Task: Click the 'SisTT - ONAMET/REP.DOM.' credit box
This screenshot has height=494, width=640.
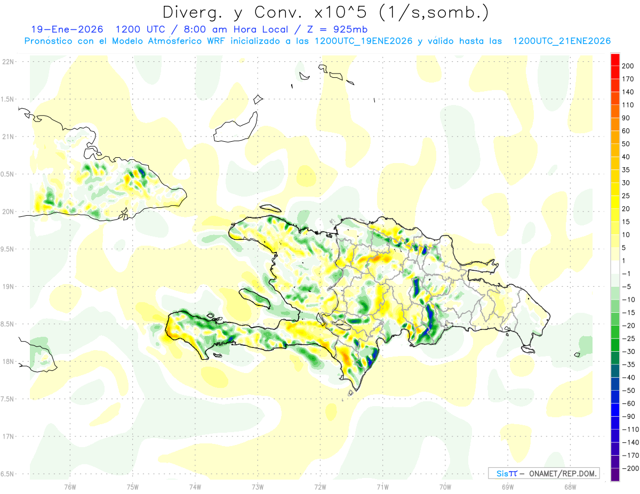Action: click(544, 473)
